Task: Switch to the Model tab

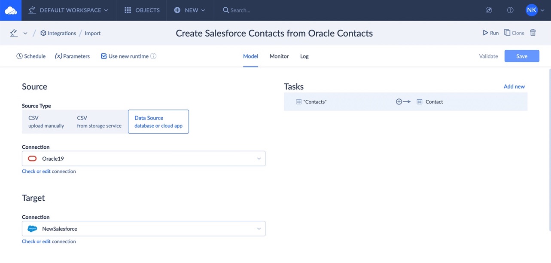Action: [x=250, y=56]
